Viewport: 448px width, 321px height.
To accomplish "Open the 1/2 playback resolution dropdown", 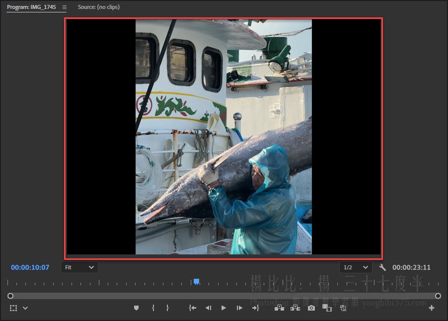I will click(356, 267).
